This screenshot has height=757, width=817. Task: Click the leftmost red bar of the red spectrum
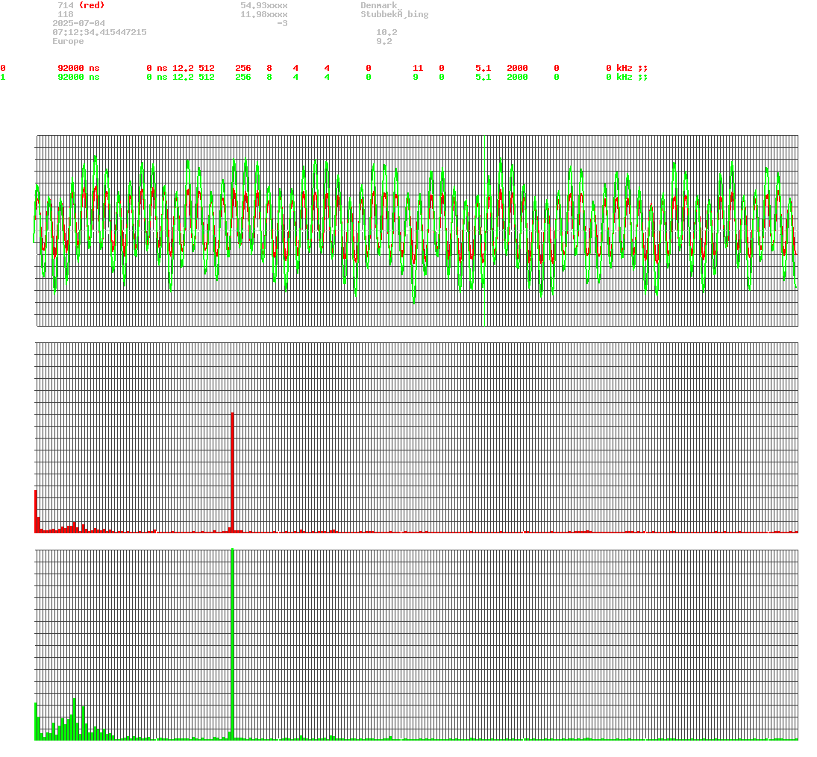36,511
